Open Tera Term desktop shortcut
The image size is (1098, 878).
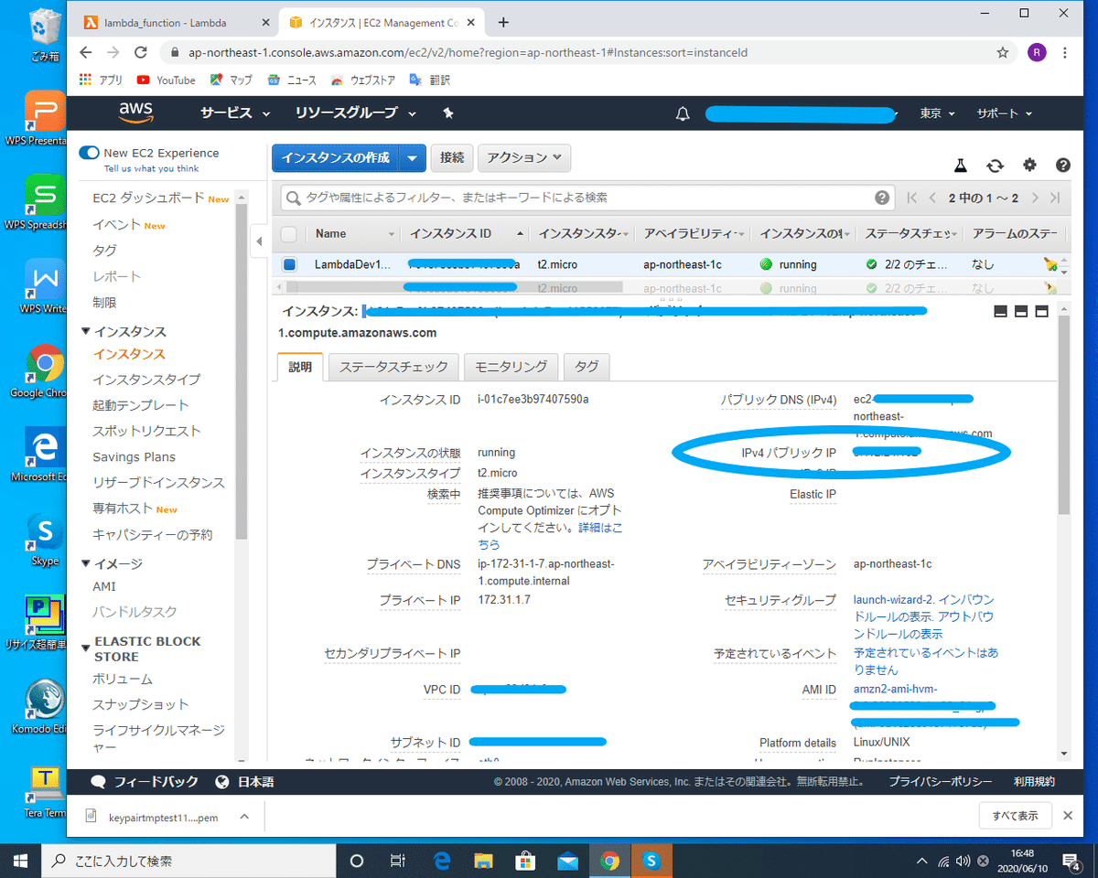pos(44,792)
